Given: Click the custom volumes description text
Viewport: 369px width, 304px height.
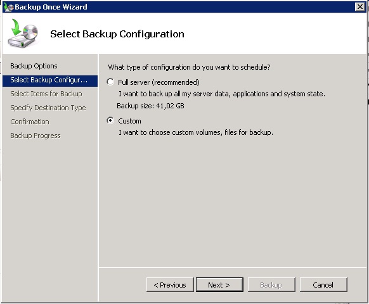Looking at the screenshot, I should coord(196,132).
